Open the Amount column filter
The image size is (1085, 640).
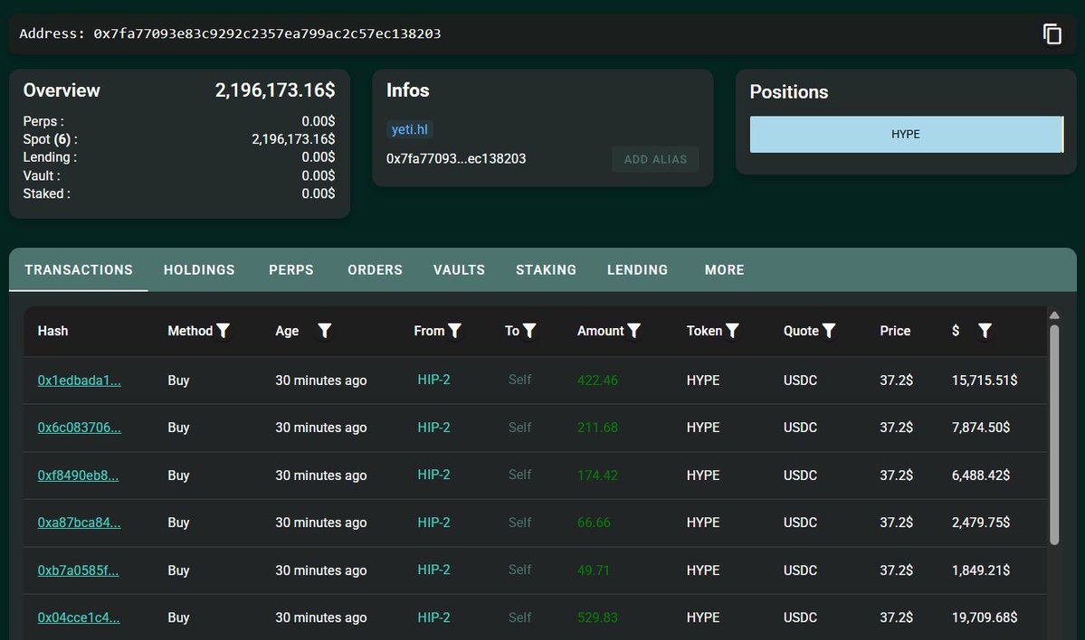[635, 331]
